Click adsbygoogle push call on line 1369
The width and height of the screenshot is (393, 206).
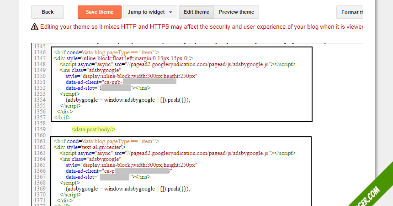tap(128, 189)
